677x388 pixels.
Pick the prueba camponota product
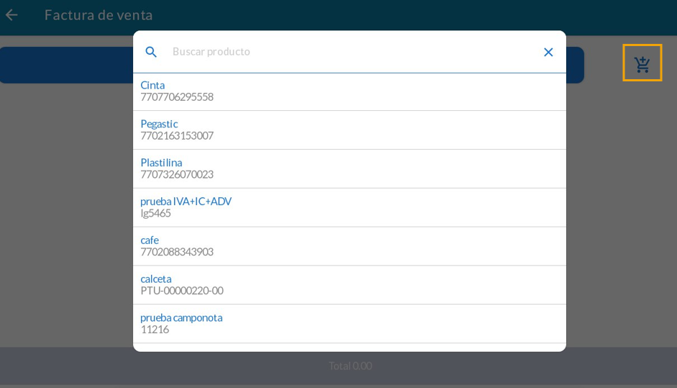coord(181,317)
